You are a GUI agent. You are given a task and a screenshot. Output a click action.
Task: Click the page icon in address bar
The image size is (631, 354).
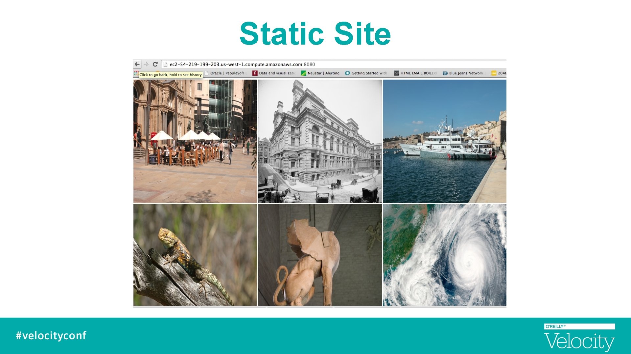click(x=166, y=65)
